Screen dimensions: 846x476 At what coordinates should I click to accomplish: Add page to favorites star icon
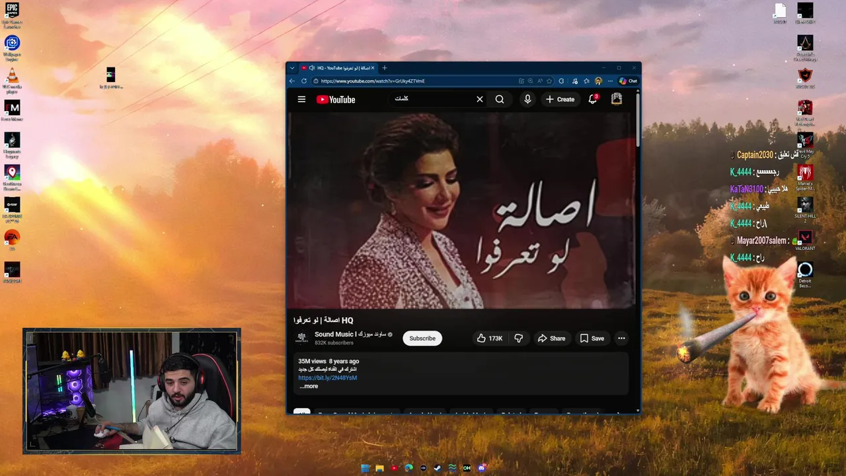click(549, 81)
